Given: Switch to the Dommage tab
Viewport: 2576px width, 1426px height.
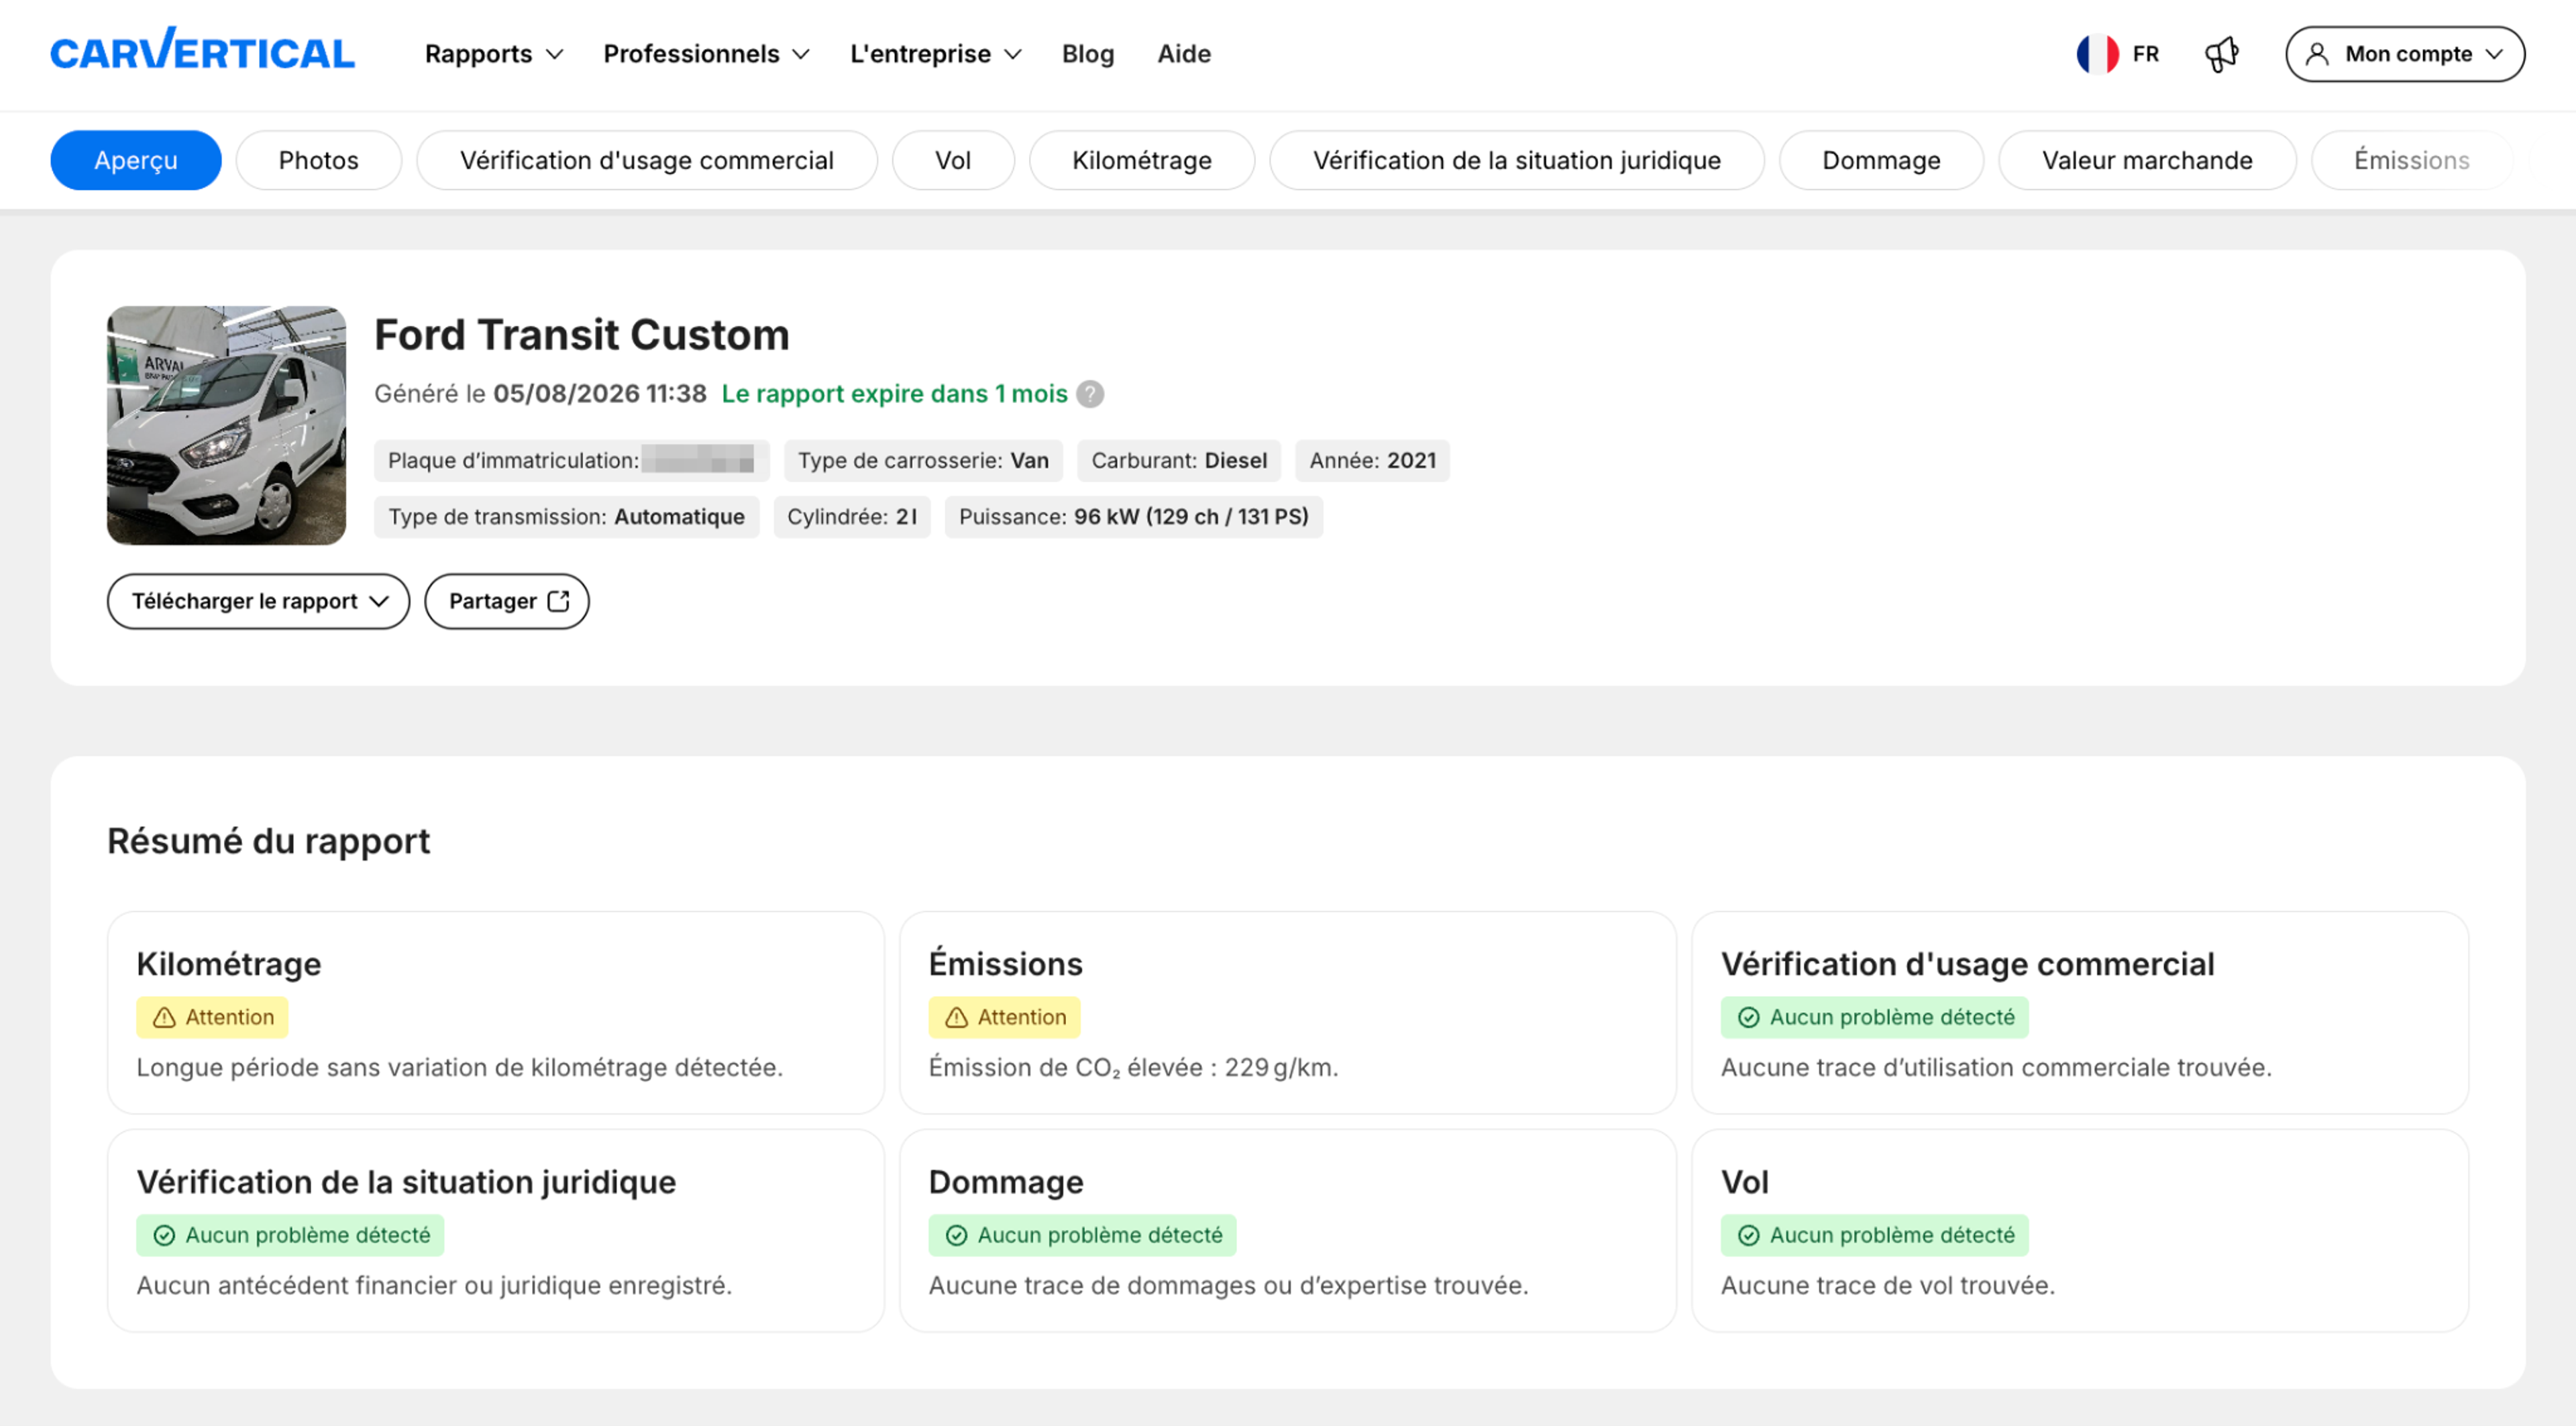Looking at the screenshot, I should click(1881, 160).
